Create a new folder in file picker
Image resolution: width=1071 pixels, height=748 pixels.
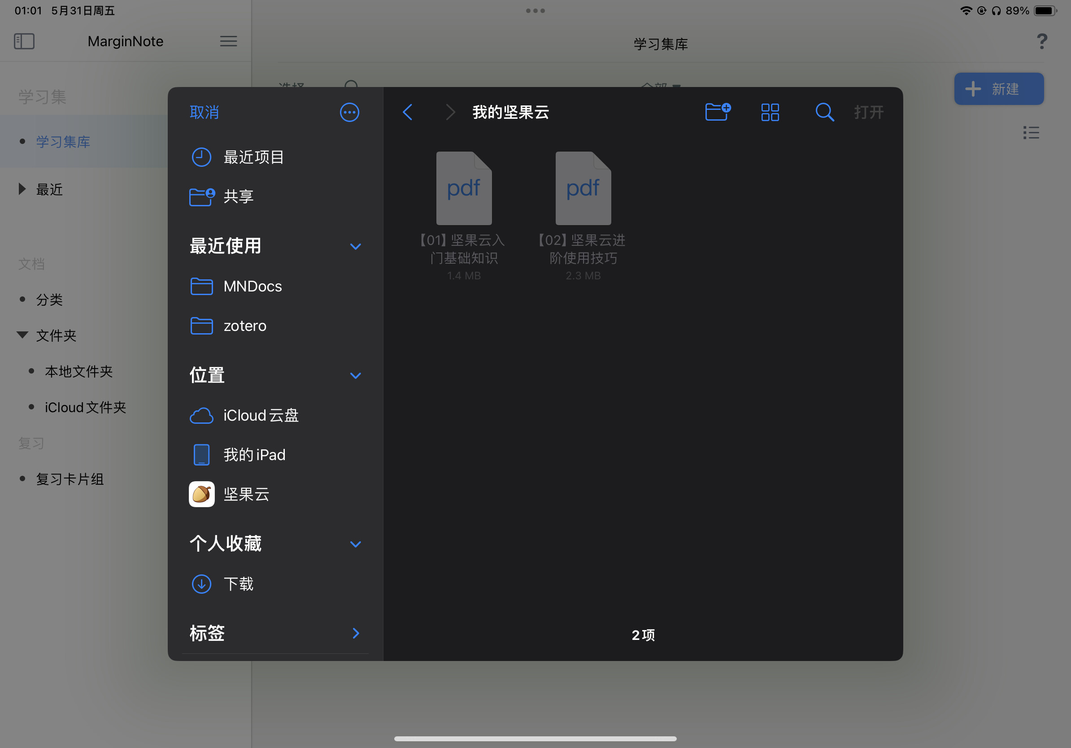coord(718,113)
